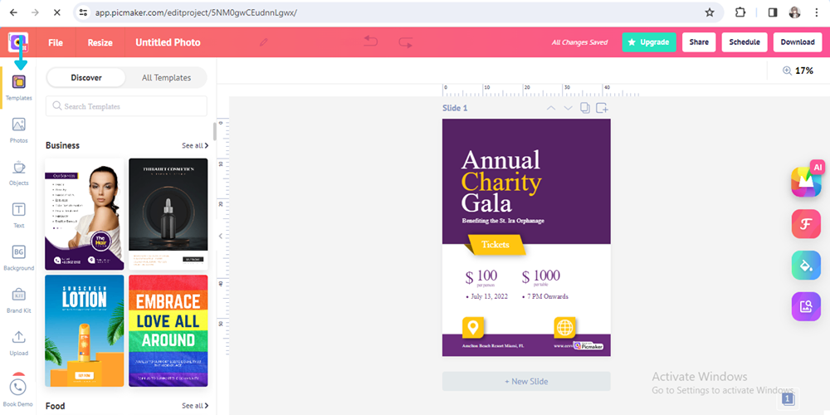Click the + New Slide button
Image resolution: width=830 pixels, height=415 pixels.
tap(526, 381)
